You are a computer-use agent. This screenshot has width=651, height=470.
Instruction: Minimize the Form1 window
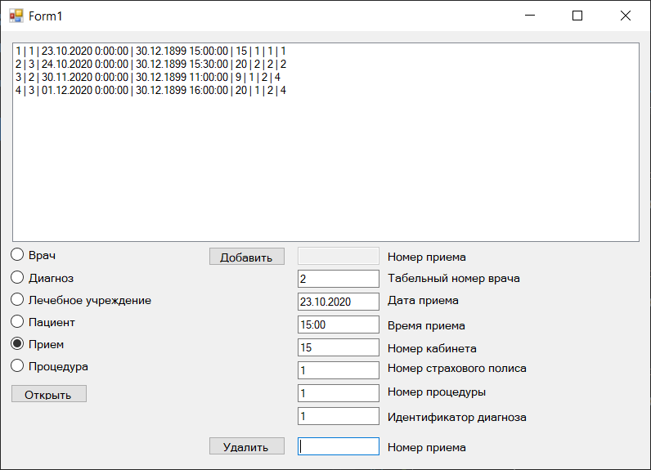[x=530, y=16]
